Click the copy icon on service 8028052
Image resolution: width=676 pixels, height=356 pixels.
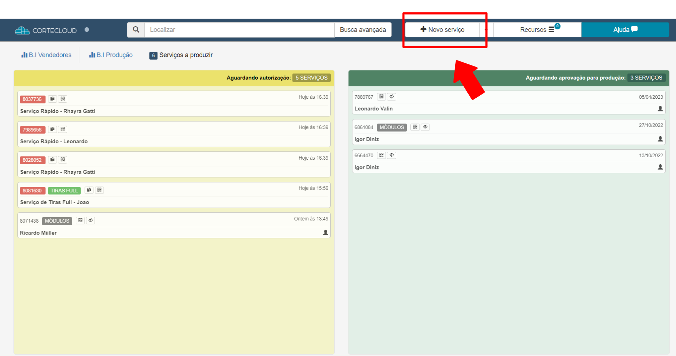pyautogui.click(x=52, y=160)
